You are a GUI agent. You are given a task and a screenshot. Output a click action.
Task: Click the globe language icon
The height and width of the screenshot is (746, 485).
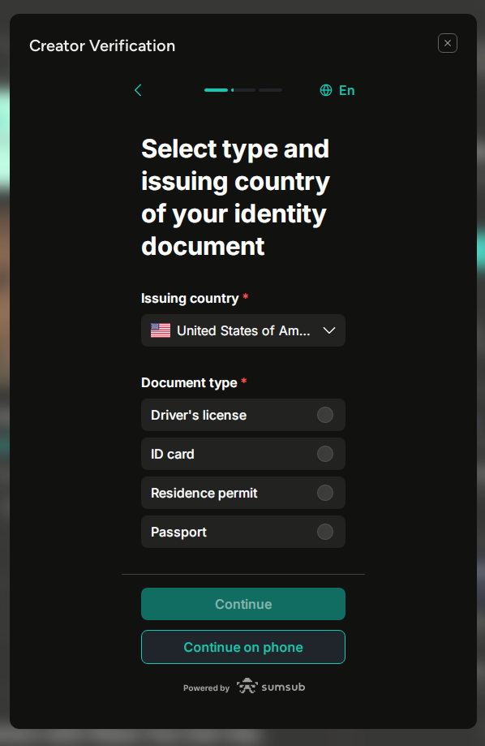[326, 90]
